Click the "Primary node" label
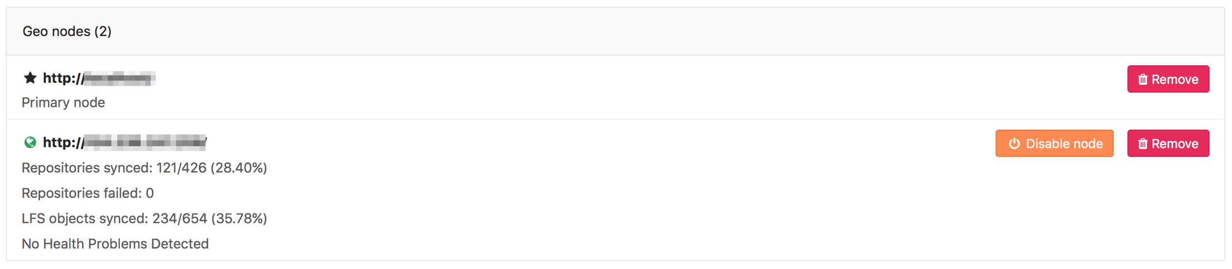The image size is (1232, 269). (64, 102)
